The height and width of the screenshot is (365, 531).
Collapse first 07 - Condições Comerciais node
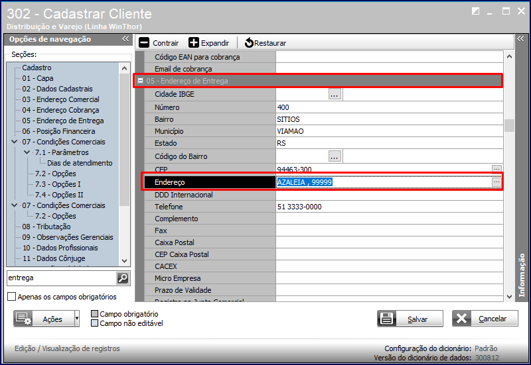click(x=15, y=142)
